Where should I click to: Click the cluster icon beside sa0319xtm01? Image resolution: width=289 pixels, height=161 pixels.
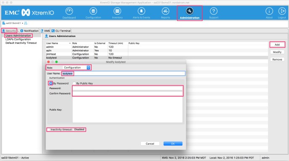tap(4, 23)
